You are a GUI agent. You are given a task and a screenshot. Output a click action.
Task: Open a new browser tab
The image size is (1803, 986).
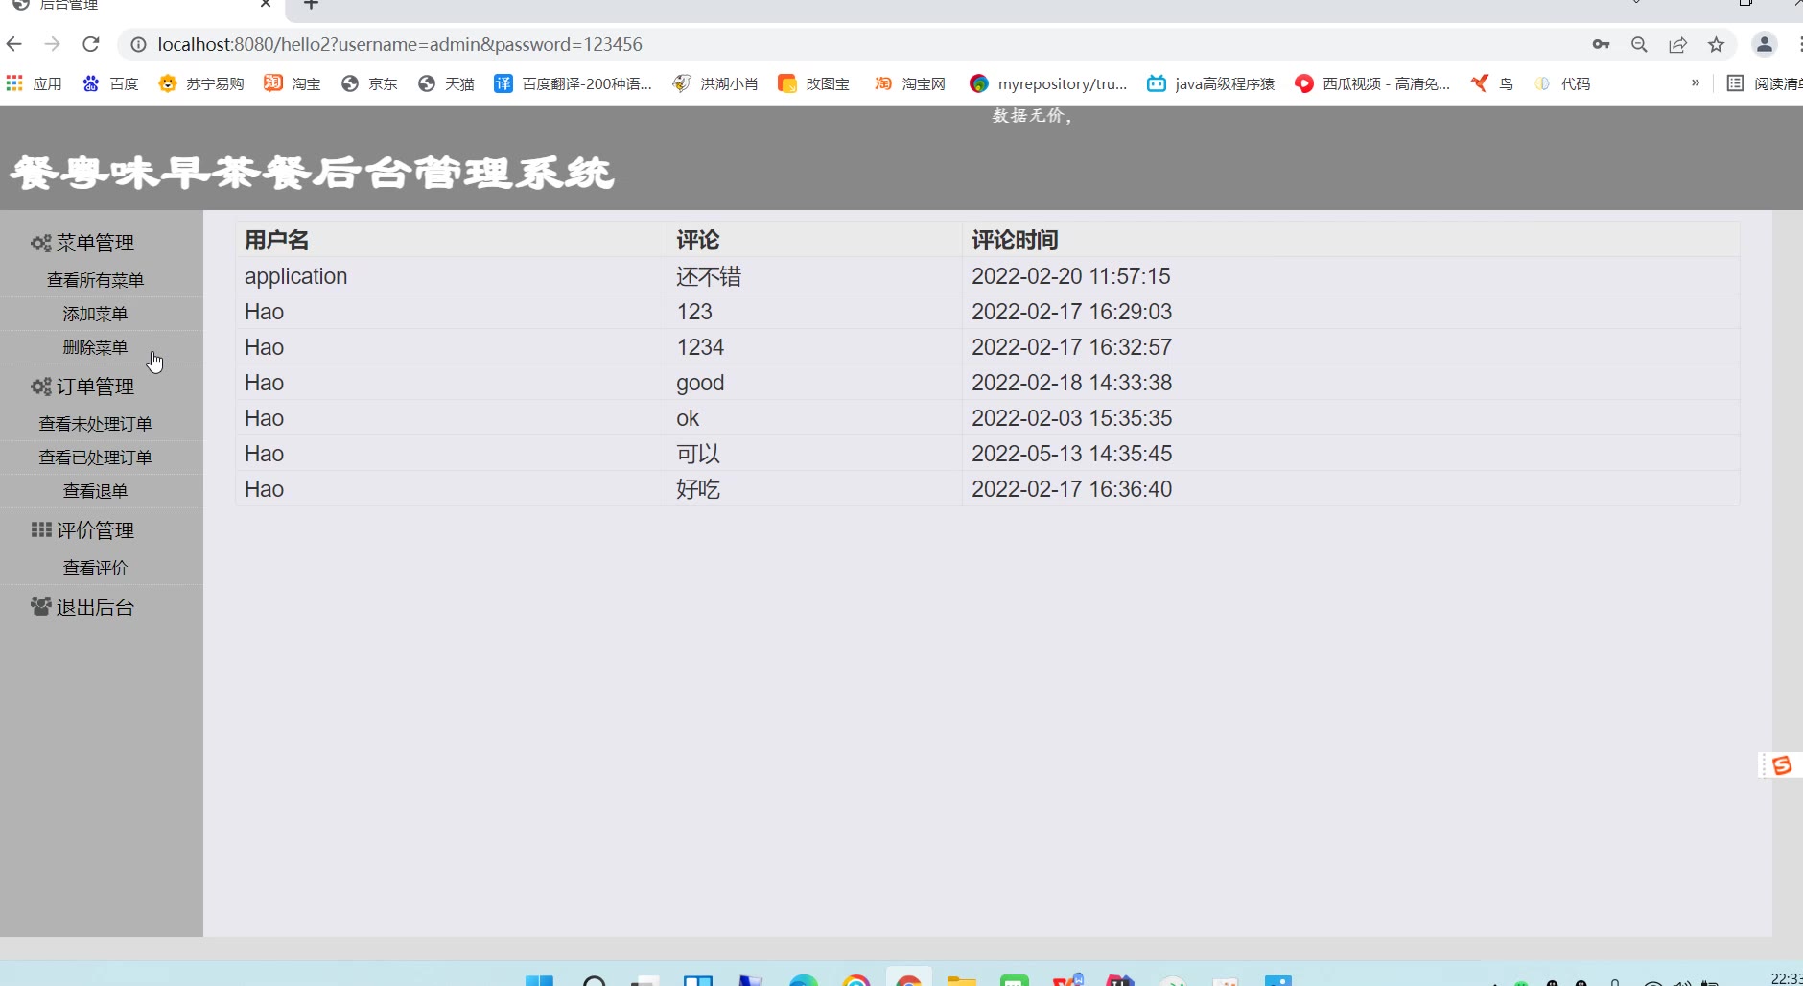click(311, 5)
